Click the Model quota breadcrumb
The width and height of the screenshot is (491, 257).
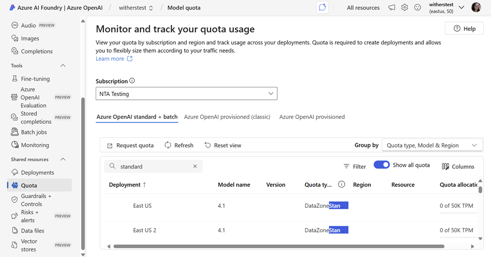click(x=184, y=8)
